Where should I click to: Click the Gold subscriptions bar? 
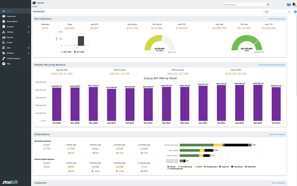coord(197,150)
